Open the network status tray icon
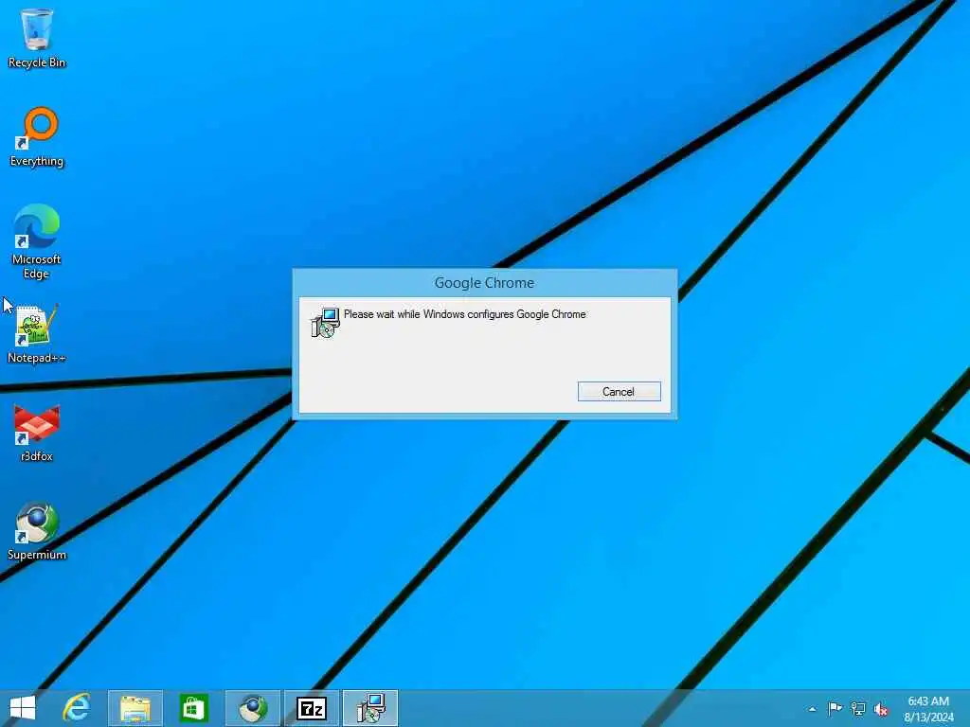Image resolution: width=970 pixels, height=727 pixels. click(858, 708)
